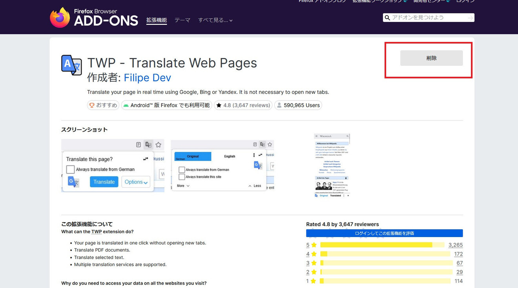The image size is (518, 288).
Task: Click the 29 two-star review count
Action: coord(460,272)
